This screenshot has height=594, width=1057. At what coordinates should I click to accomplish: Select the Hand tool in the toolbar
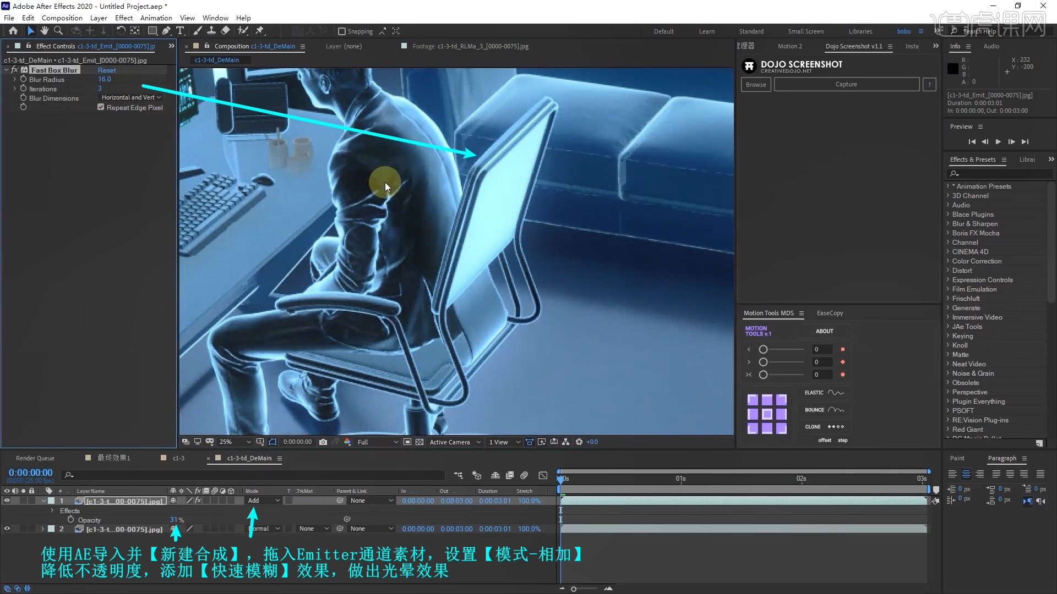coord(45,31)
